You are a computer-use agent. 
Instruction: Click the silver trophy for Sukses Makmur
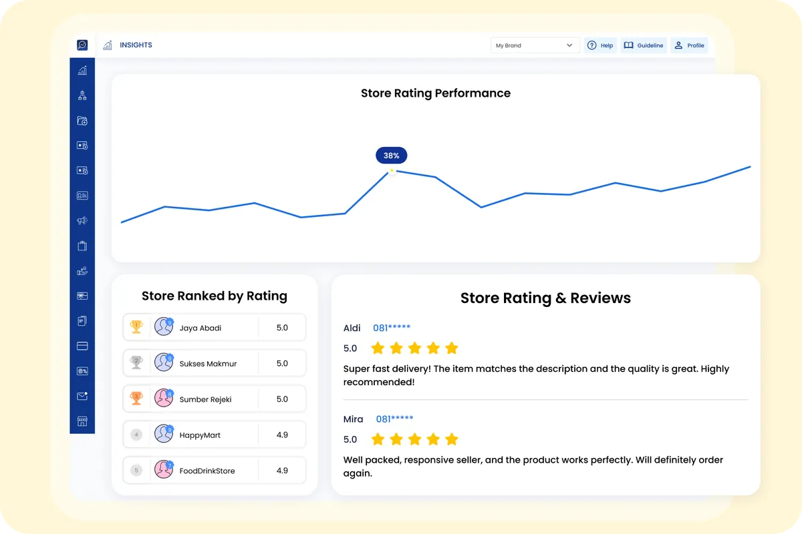[136, 362]
